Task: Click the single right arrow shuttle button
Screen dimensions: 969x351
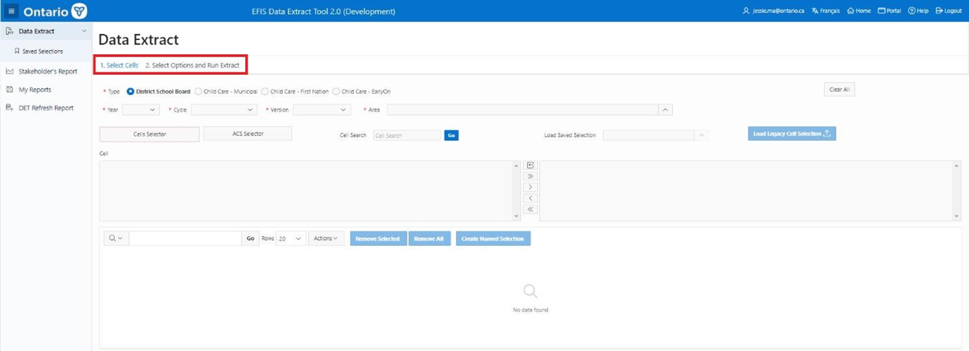Action: (531, 187)
